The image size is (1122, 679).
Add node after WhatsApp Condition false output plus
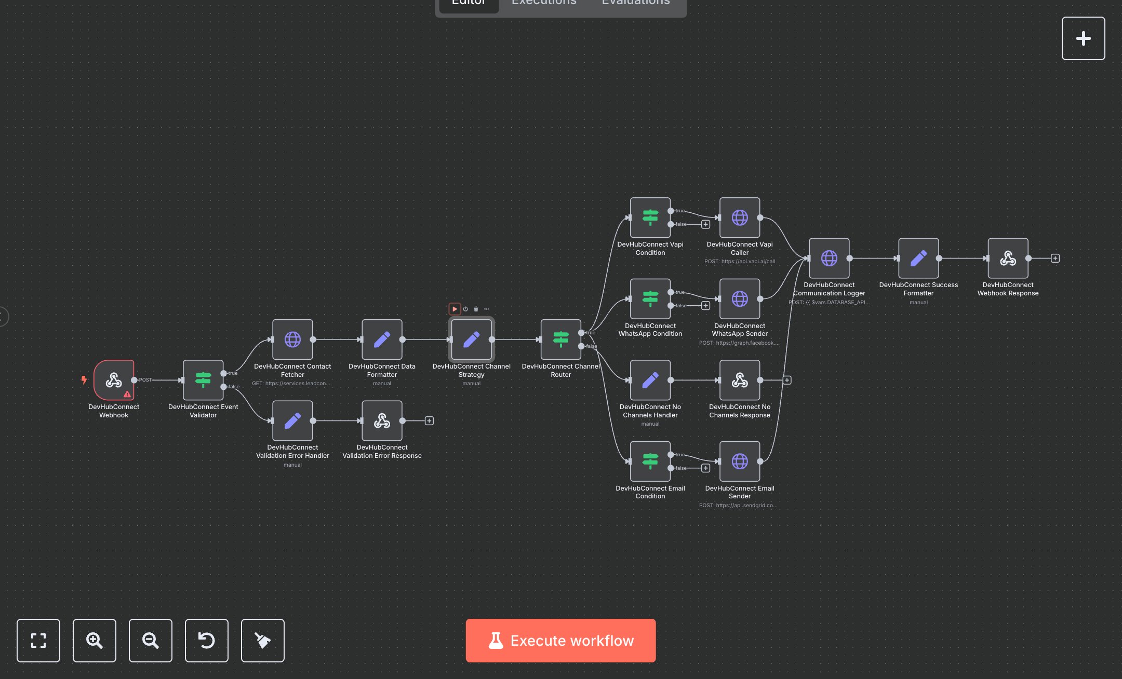pyautogui.click(x=705, y=305)
